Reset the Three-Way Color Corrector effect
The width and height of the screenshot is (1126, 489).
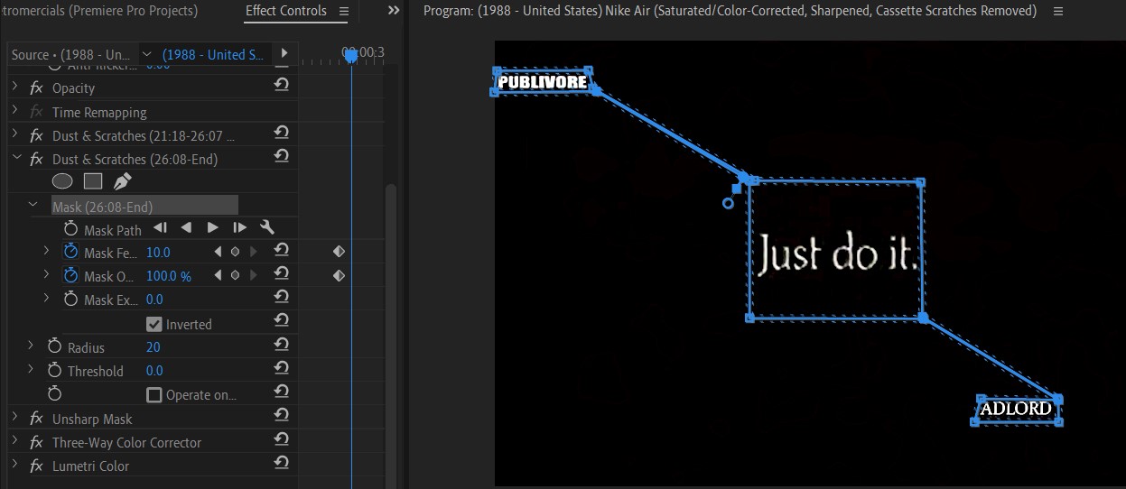[281, 439]
